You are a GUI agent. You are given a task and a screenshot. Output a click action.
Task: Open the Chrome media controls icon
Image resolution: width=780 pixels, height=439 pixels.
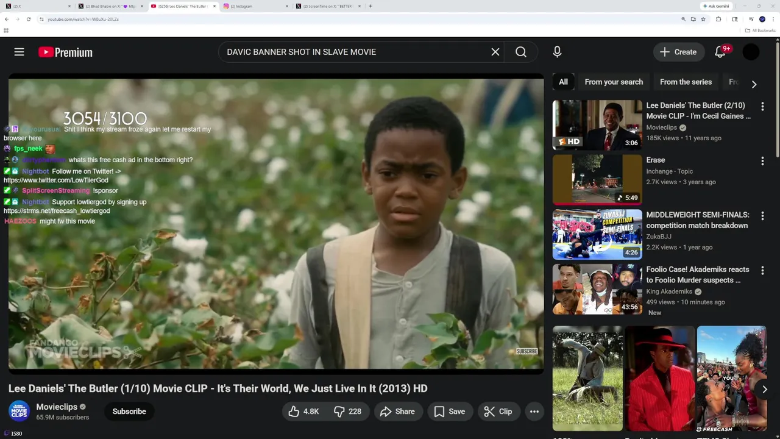point(751,19)
